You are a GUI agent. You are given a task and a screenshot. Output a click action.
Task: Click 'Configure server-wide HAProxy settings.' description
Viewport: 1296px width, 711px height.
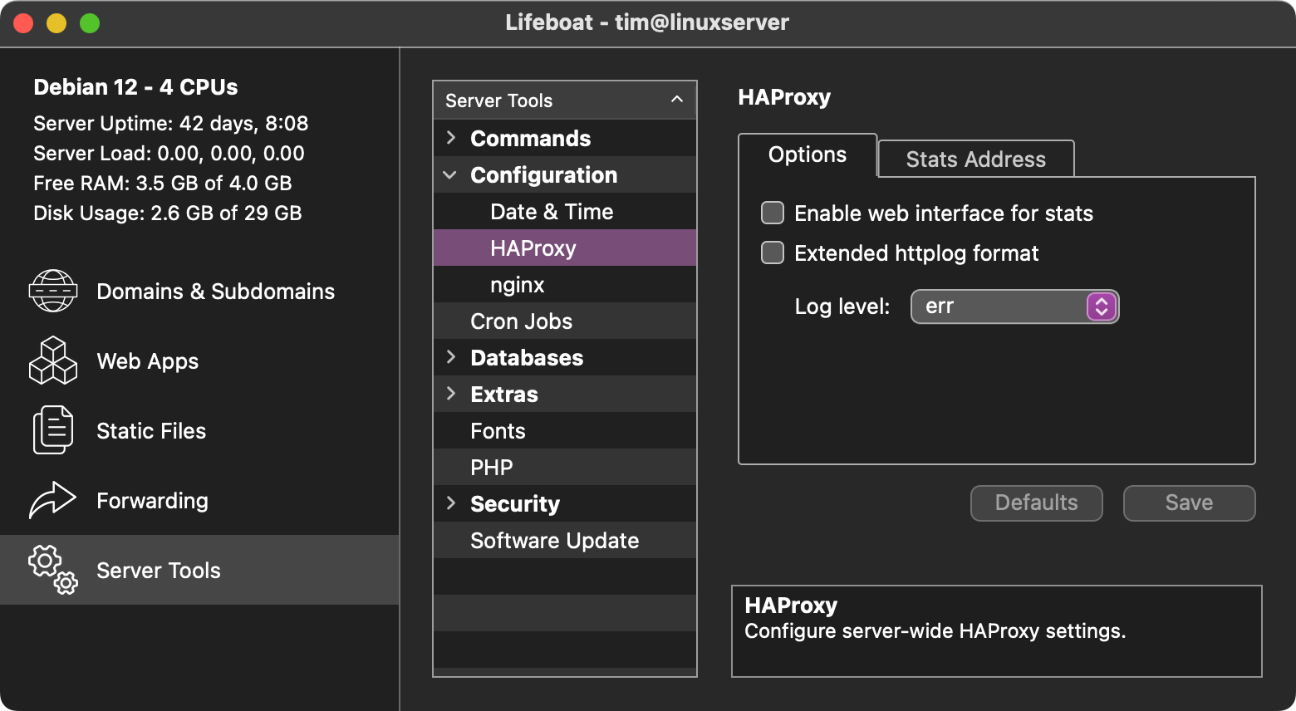935,630
